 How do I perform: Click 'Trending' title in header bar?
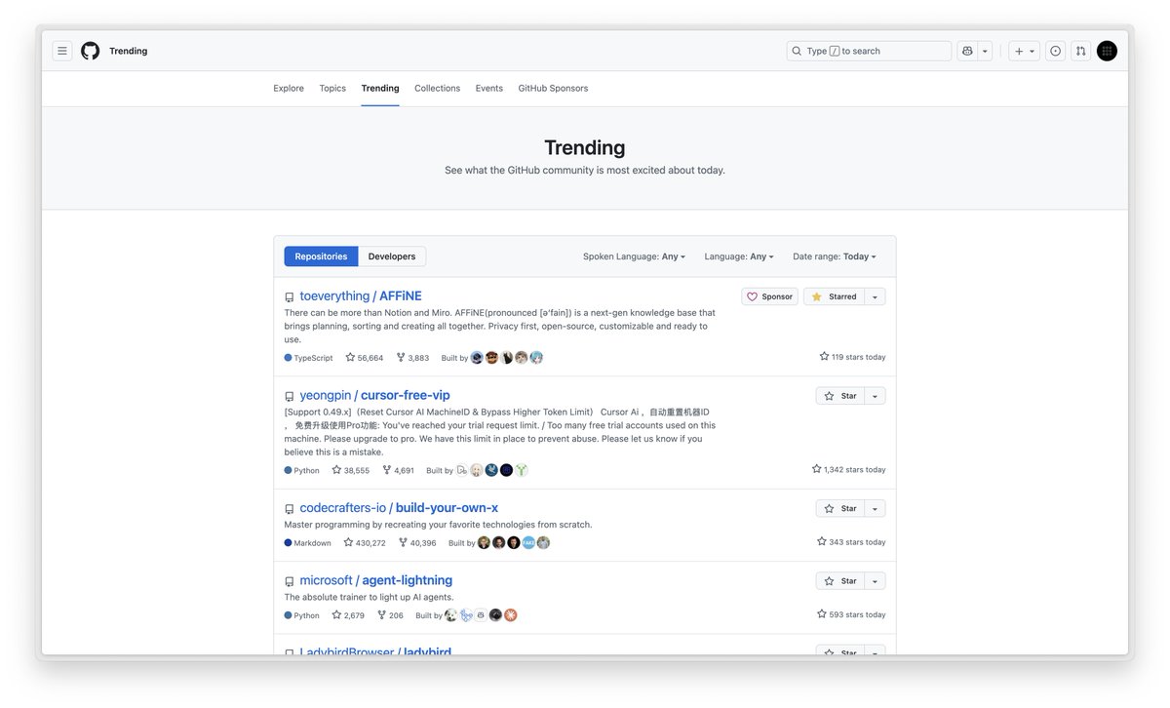(128, 51)
